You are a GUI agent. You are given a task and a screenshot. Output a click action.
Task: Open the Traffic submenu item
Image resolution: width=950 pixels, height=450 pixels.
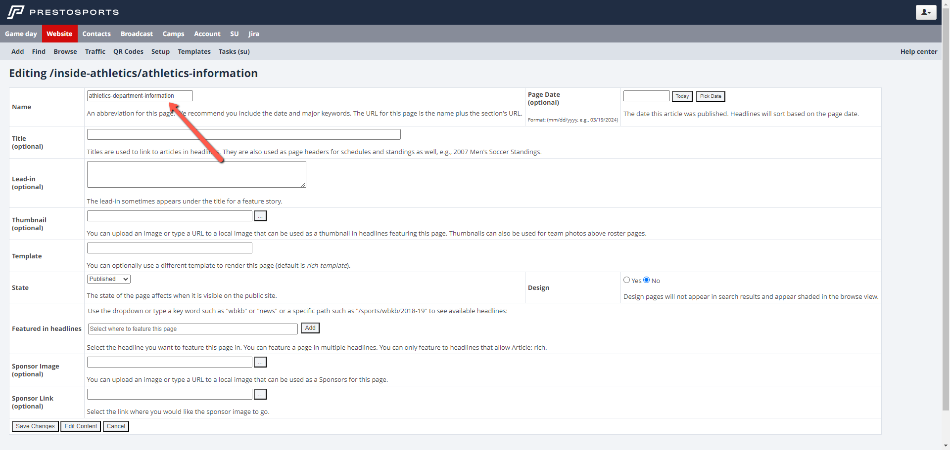point(95,51)
